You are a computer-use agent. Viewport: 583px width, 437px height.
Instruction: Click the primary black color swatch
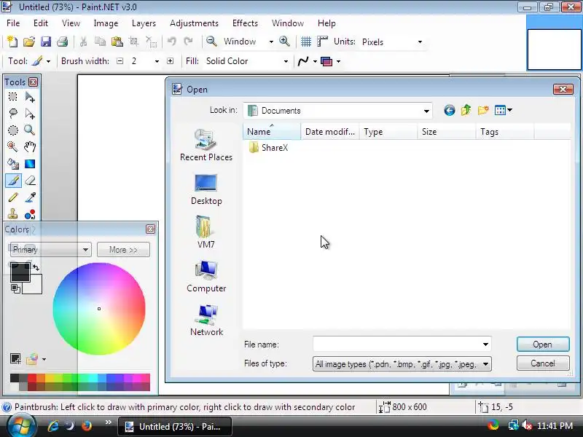[x=20, y=272]
